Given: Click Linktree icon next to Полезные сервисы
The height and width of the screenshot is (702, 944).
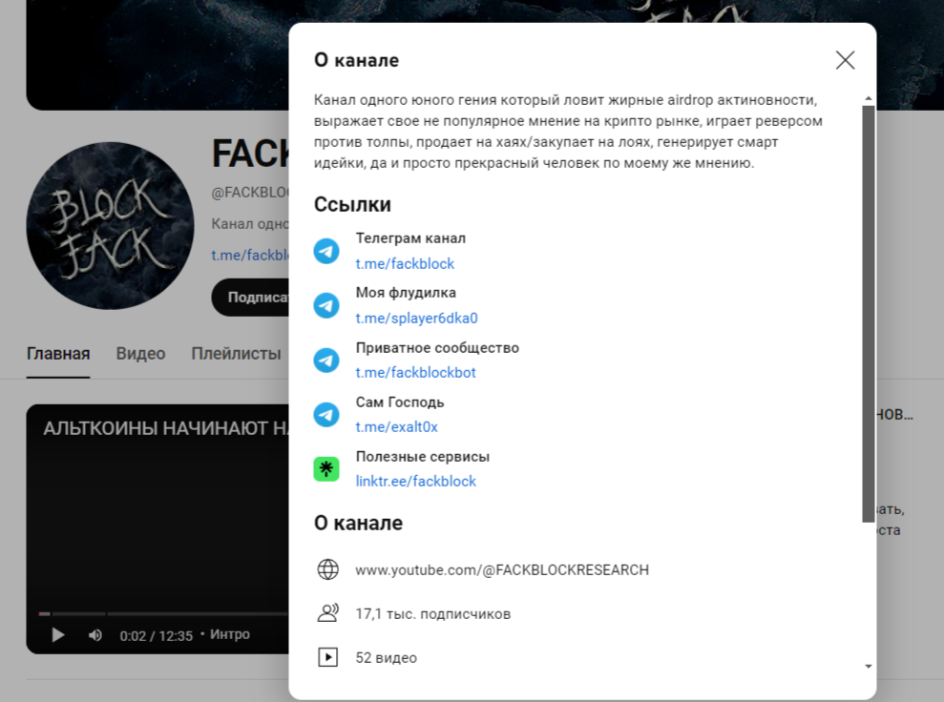Looking at the screenshot, I should [326, 469].
